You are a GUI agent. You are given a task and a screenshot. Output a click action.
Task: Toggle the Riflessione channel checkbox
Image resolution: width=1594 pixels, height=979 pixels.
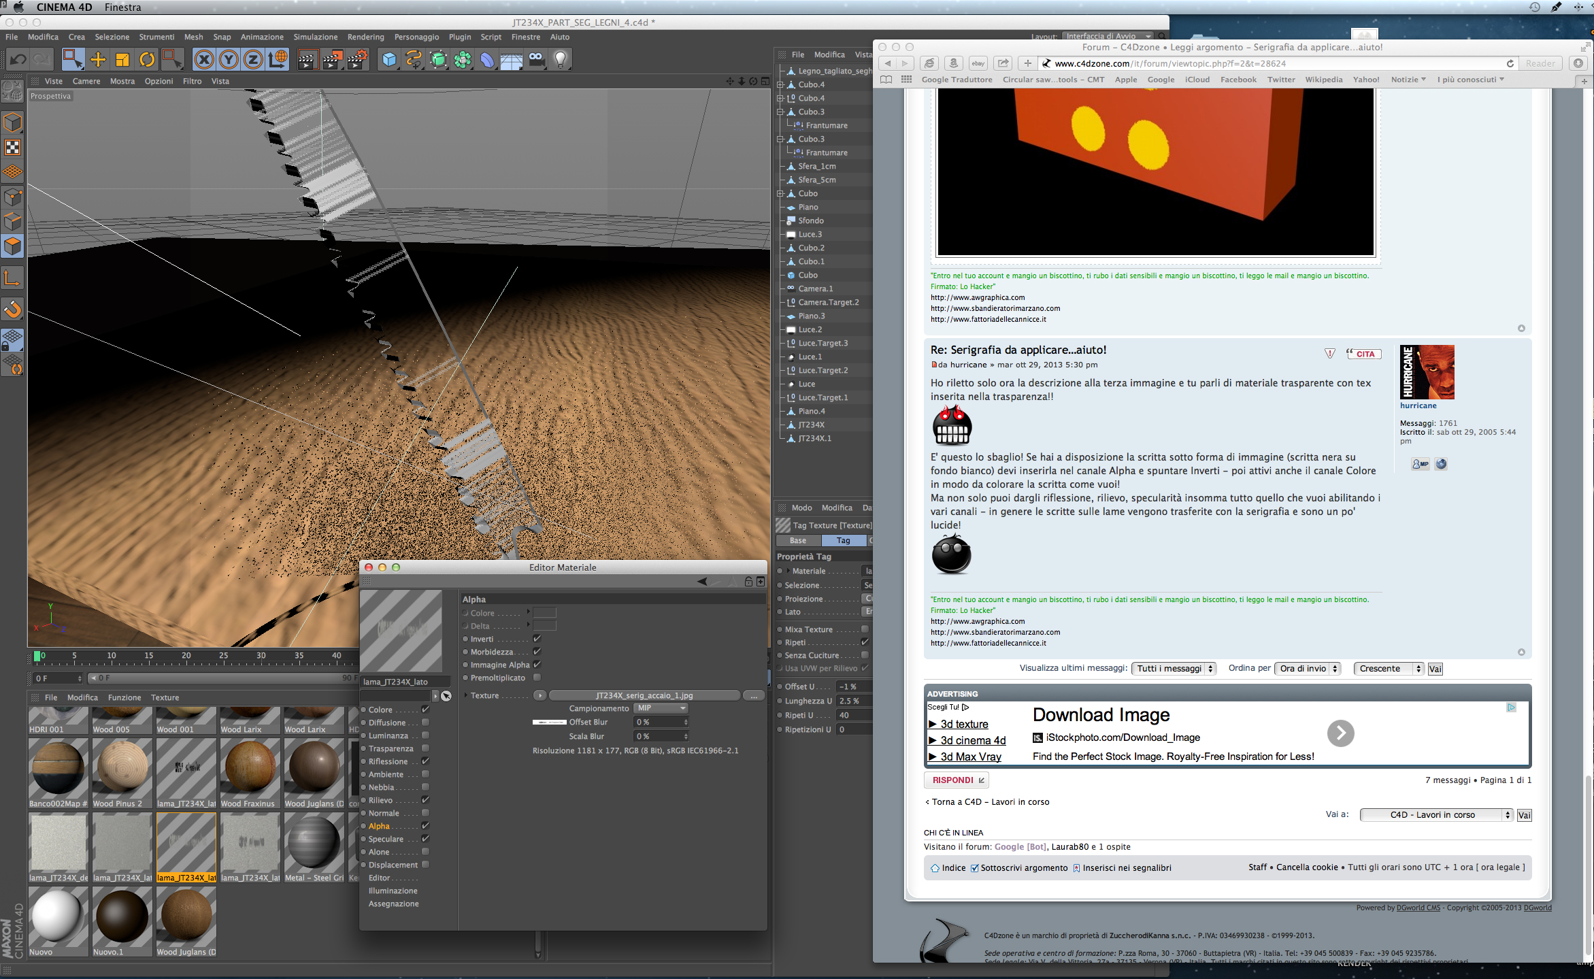click(425, 761)
